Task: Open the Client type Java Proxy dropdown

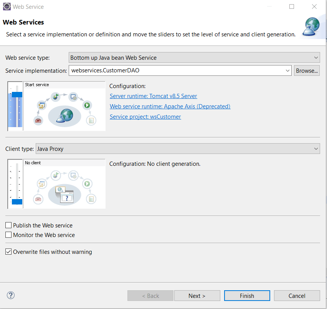Action: (x=316, y=149)
